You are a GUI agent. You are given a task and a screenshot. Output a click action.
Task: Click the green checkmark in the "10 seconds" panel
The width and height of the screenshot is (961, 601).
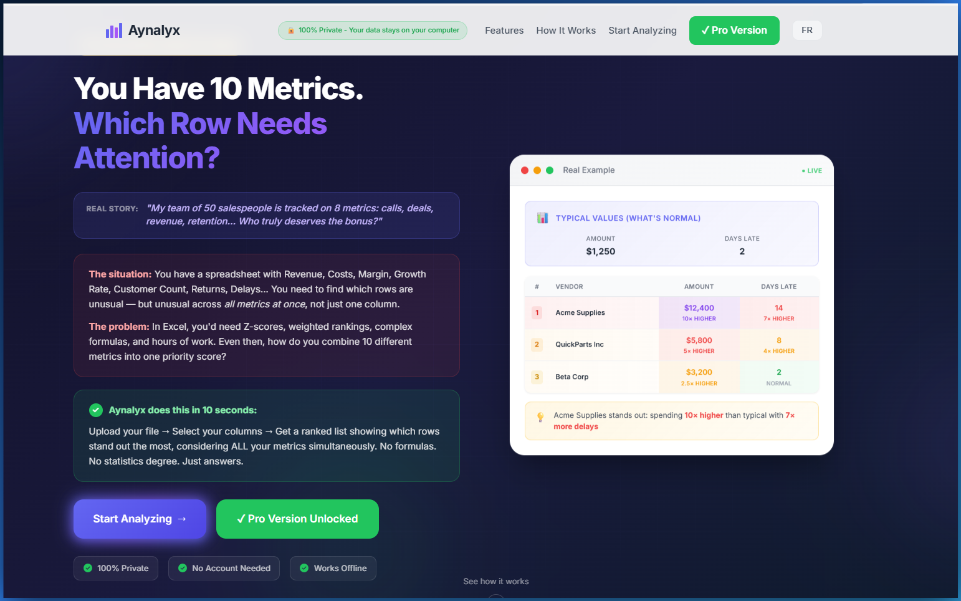click(x=95, y=410)
